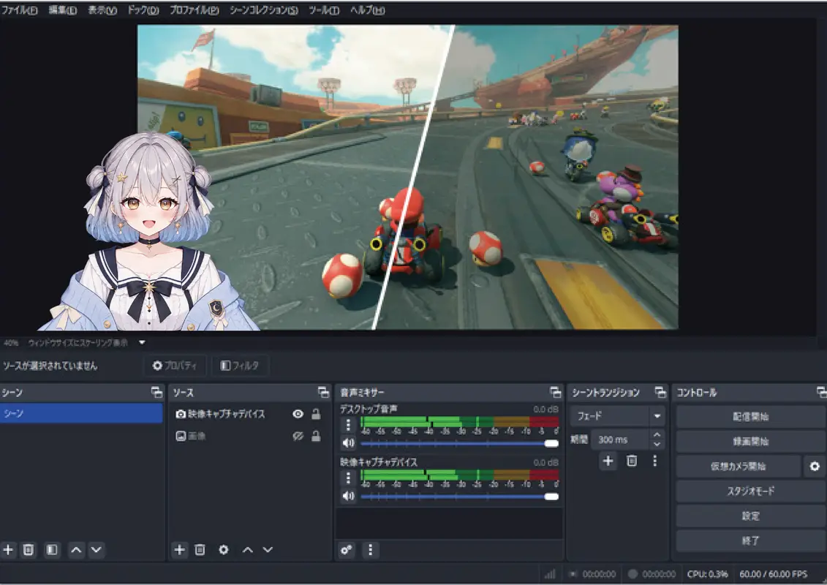Open the フェード transition dropdown
The width and height of the screenshot is (827, 585).
pos(617,416)
